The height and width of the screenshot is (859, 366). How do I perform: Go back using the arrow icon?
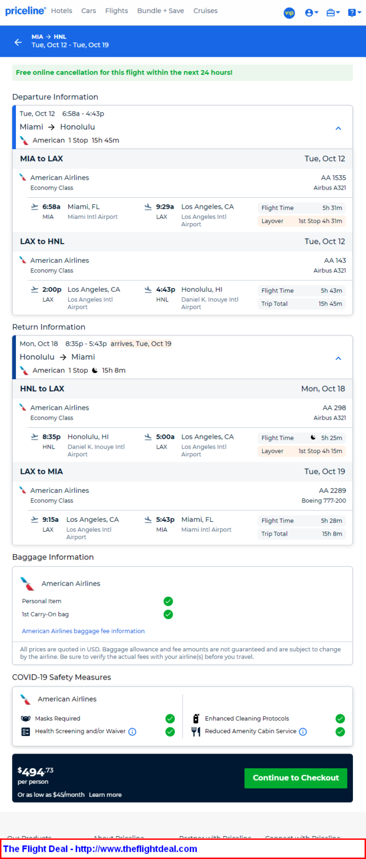[18, 42]
